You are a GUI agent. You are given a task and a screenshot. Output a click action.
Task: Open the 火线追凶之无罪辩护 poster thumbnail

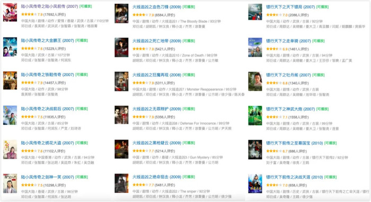pyautogui.click(x=121, y=115)
